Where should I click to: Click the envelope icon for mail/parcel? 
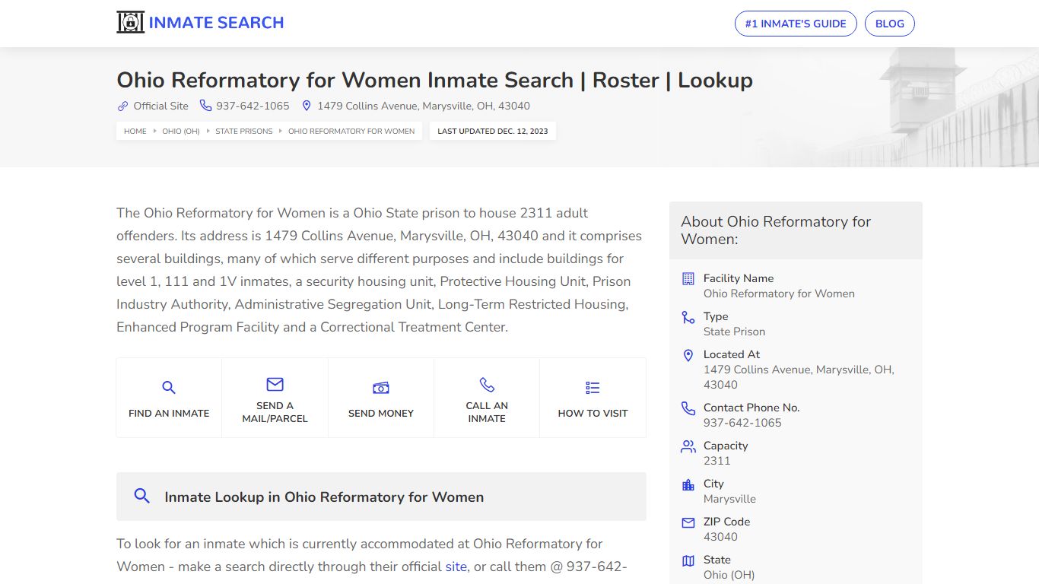click(x=275, y=384)
